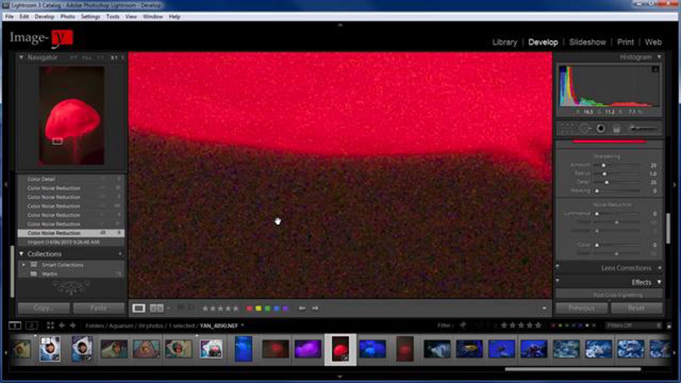This screenshot has height=383, width=681.
Task: Add new collection with plus icon
Action: point(120,254)
